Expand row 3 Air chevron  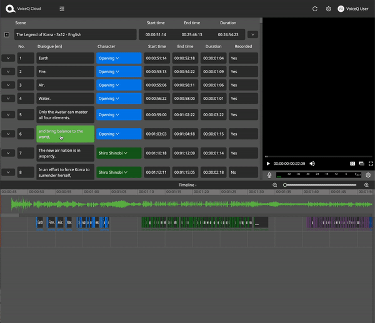tap(8, 85)
